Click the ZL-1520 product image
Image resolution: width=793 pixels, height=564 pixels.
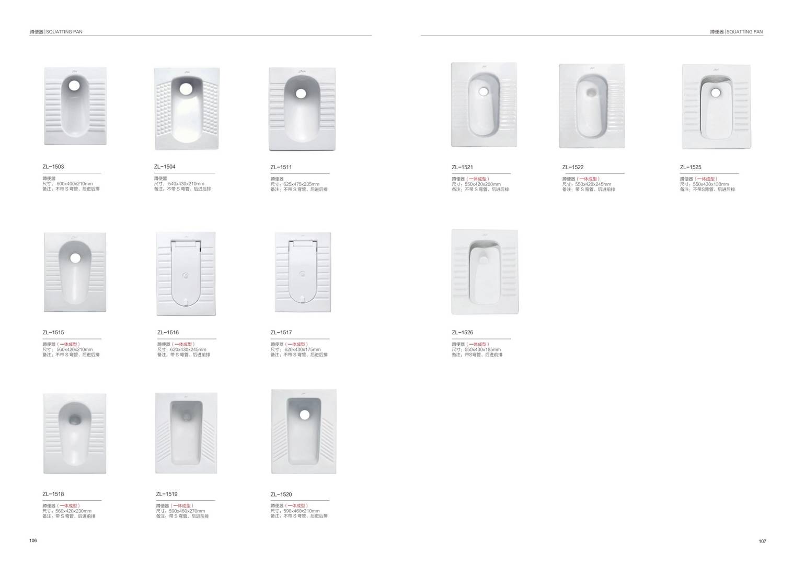(304, 431)
